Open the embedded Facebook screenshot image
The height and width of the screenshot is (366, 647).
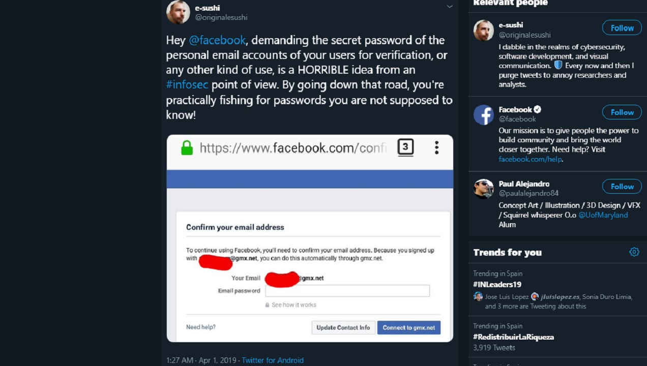(310, 238)
